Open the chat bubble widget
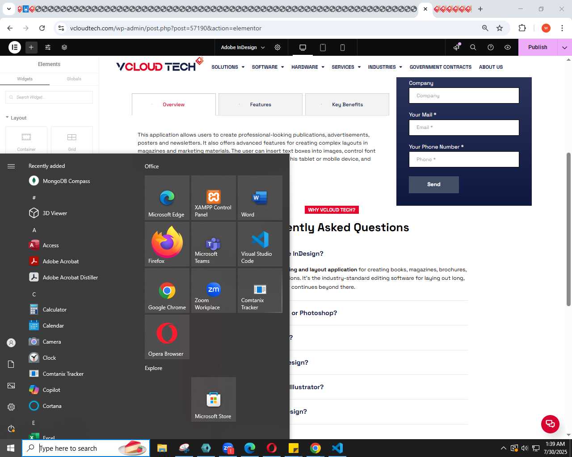The width and height of the screenshot is (572, 457). [550, 424]
